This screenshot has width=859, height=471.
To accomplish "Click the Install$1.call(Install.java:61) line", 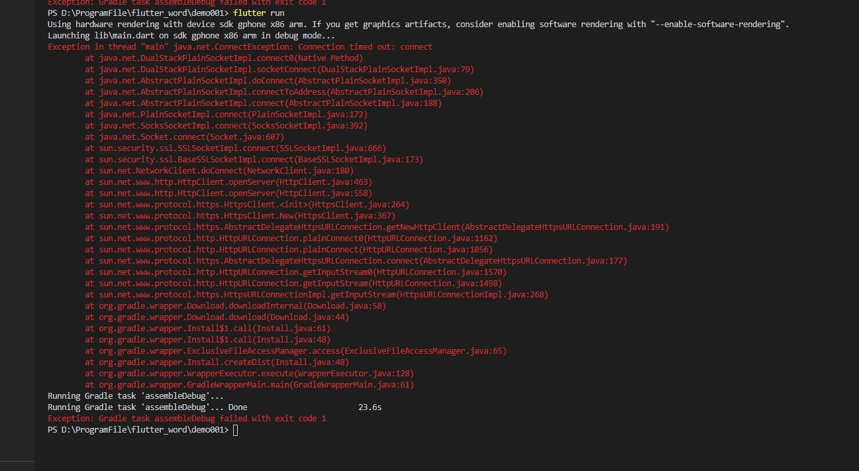I will click(207, 329).
